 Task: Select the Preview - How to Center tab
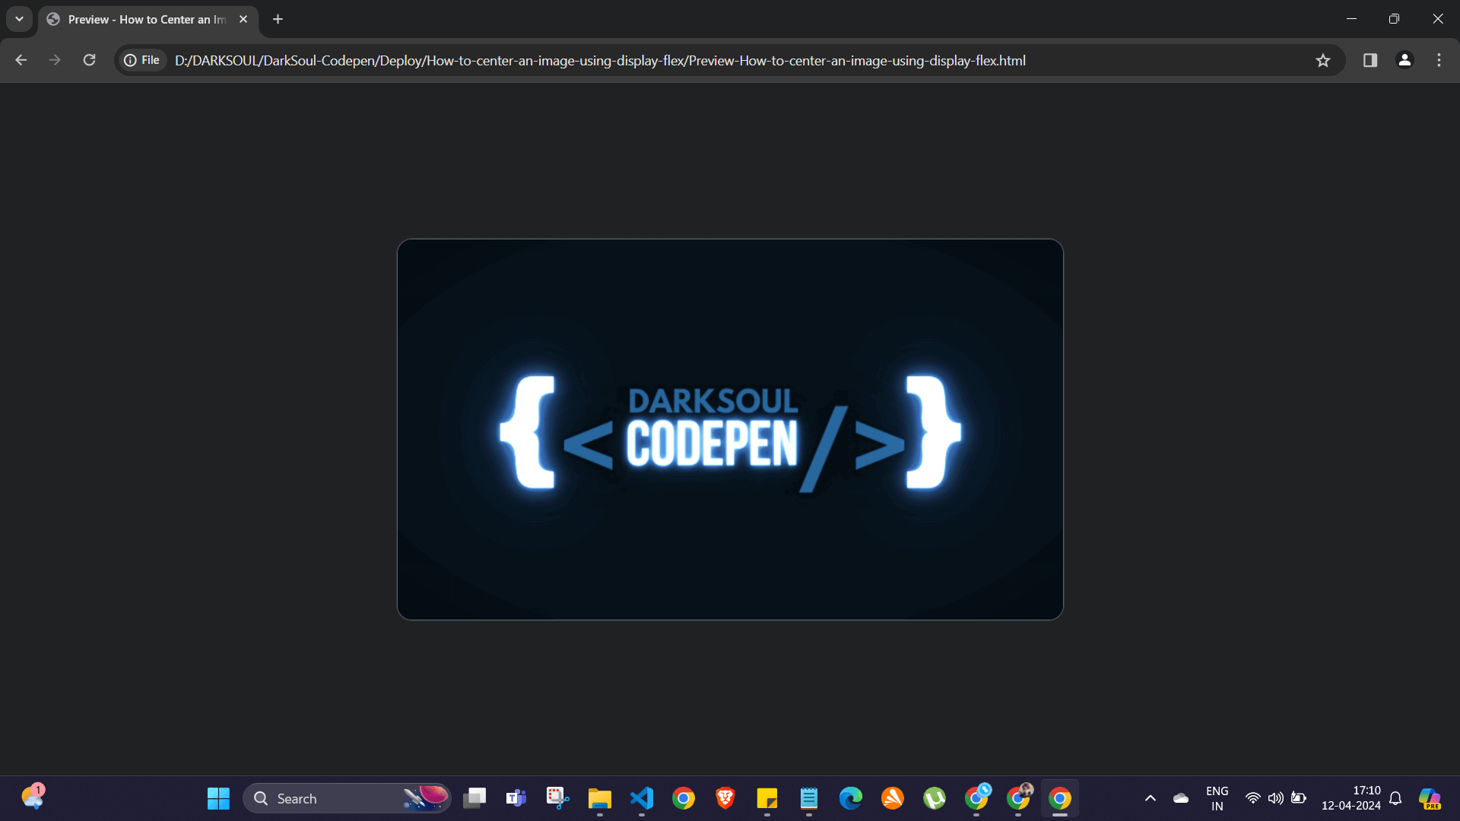click(148, 20)
